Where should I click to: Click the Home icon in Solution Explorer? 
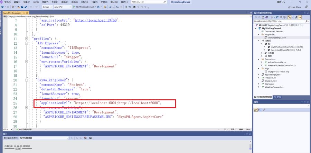tap(263, 18)
